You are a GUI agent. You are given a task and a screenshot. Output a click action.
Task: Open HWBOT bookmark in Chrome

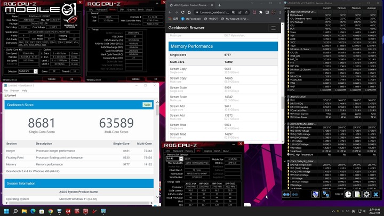pos(211,19)
